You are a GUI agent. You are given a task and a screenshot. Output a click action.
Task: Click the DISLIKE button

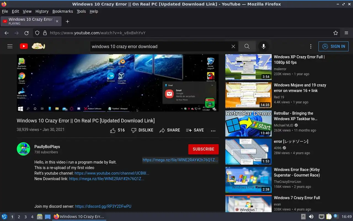click(x=142, y=130)
